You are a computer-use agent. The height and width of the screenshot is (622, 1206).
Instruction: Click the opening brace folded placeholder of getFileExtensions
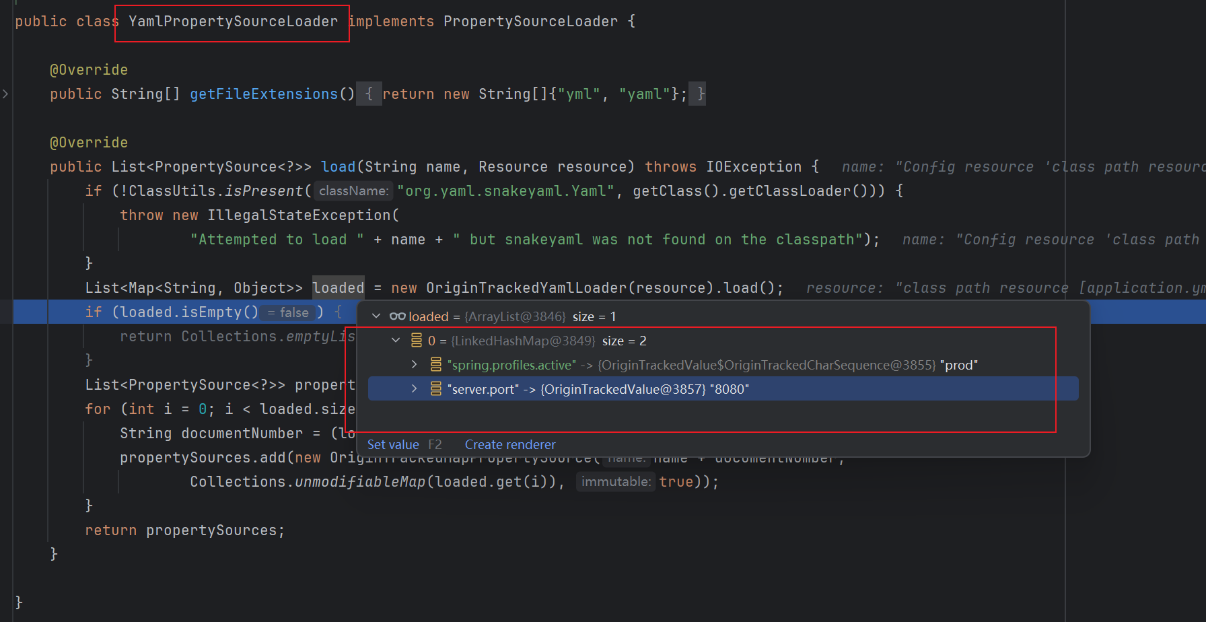[x=369, y=94]
